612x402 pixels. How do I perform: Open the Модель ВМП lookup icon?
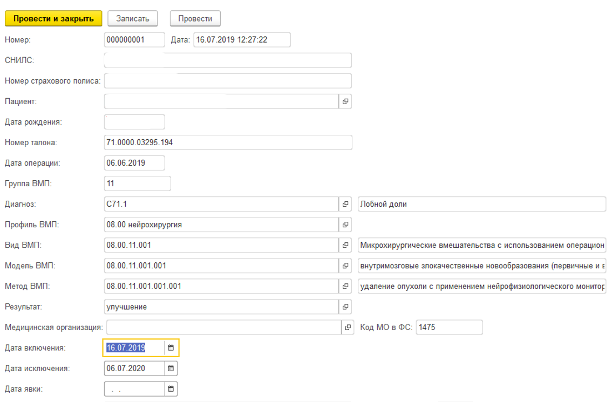point(345,265)
